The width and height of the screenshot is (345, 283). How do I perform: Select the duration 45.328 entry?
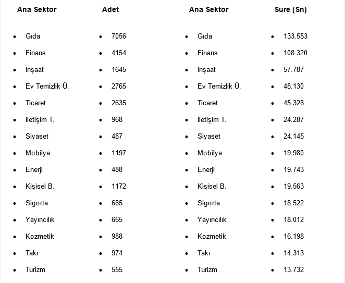click(293, 103)
